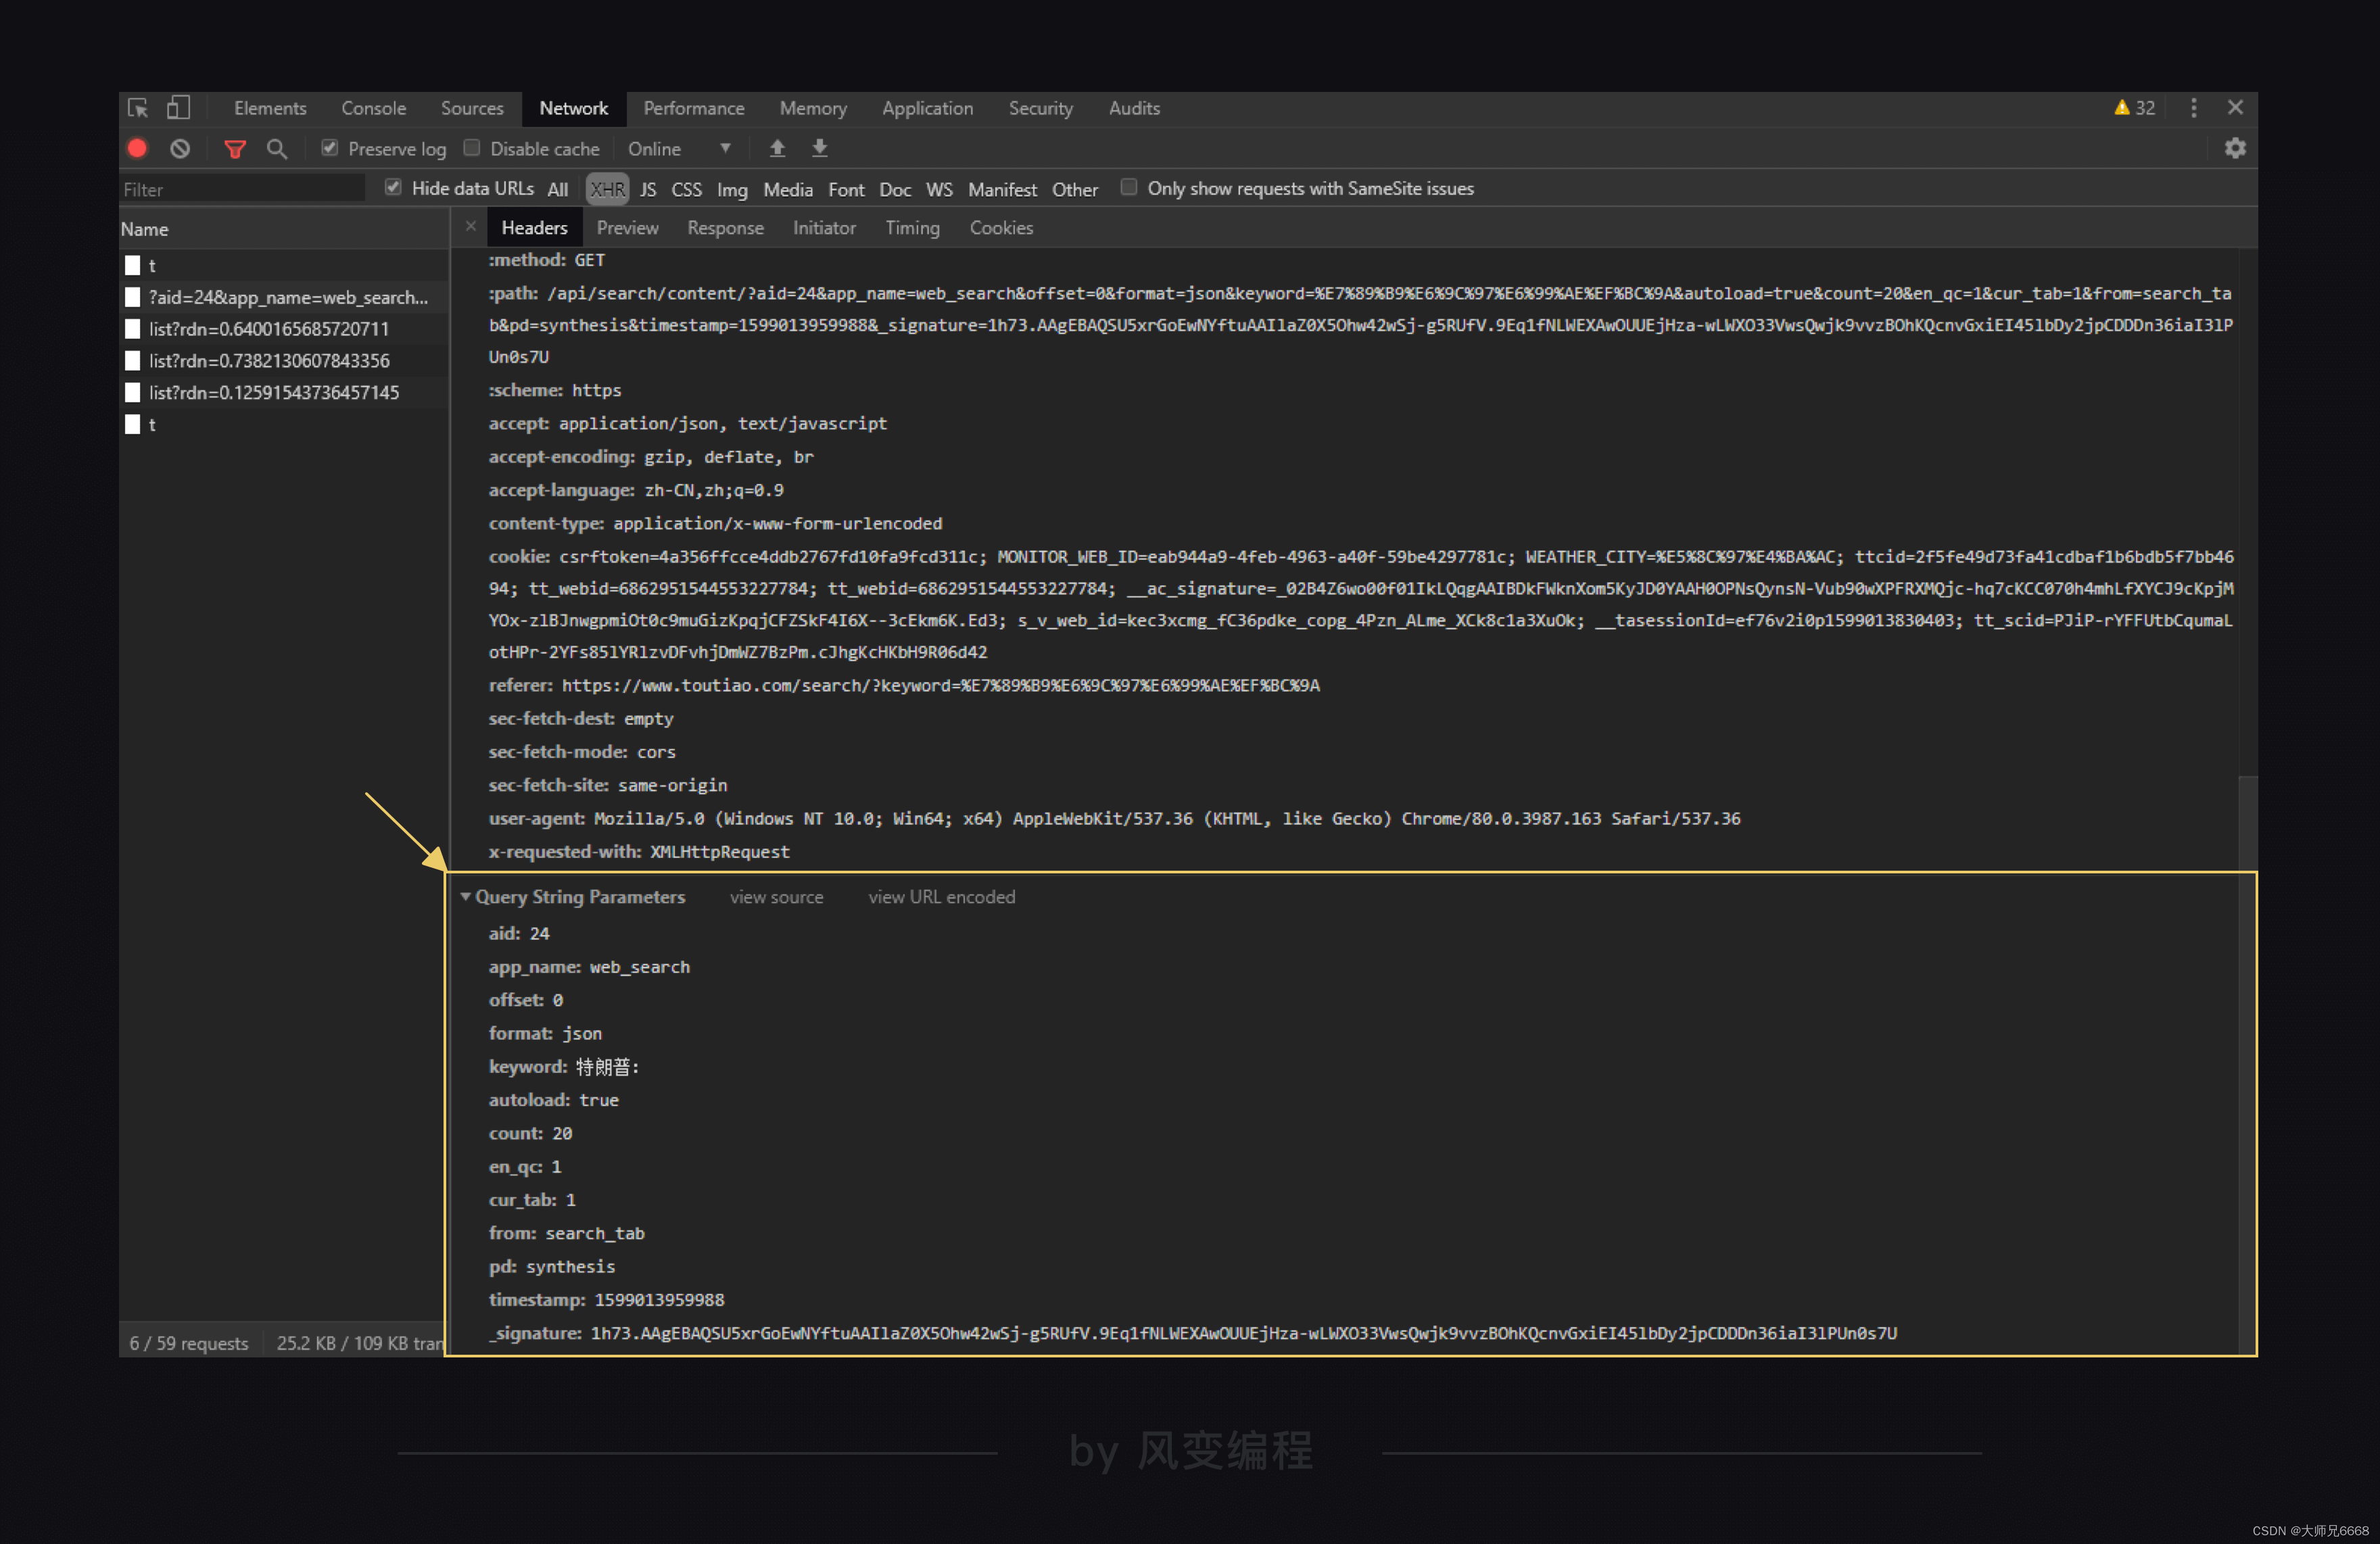Close the DevTools panel

(x=2236, y=107)
